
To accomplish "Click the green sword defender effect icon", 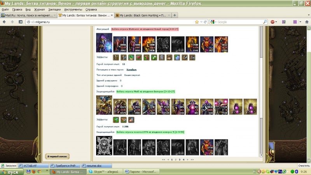I will (x=116, y=120).
